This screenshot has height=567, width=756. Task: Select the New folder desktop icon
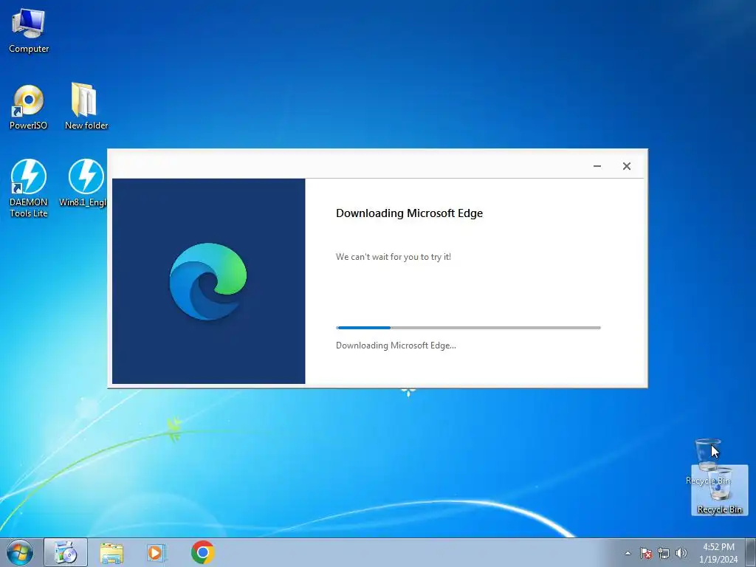(x=86, y=107)
